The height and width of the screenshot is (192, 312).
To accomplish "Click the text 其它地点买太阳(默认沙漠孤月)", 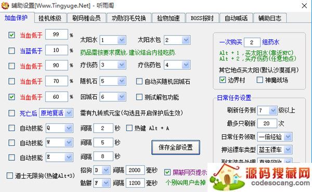I will click(258, 70).
